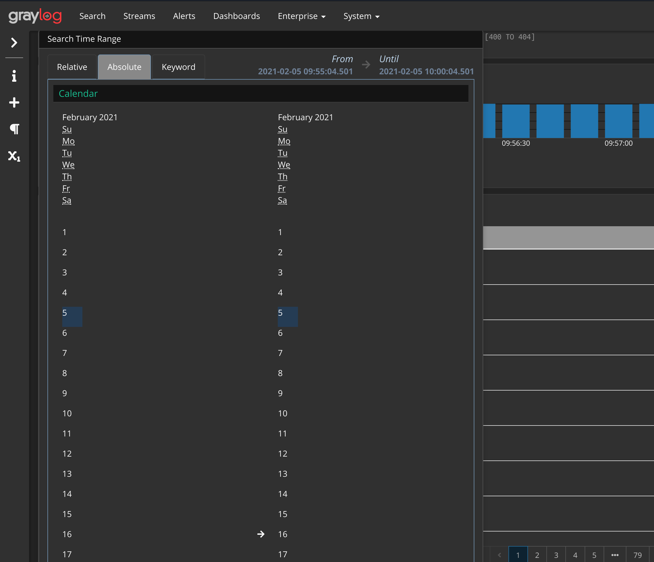Select day 16 in the Until calendar
Image resolution: width=654 pixels, height=562 pixels.
pos(283,534)
